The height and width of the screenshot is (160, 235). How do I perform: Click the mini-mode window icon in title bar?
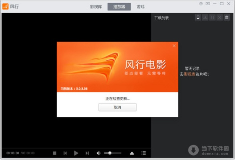coord(208,4)
